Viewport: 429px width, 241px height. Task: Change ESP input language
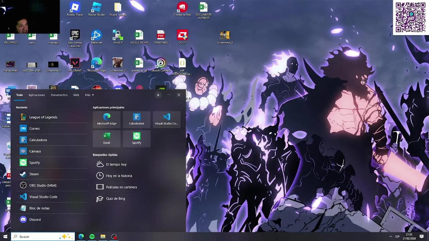click(x=397, y=237)
